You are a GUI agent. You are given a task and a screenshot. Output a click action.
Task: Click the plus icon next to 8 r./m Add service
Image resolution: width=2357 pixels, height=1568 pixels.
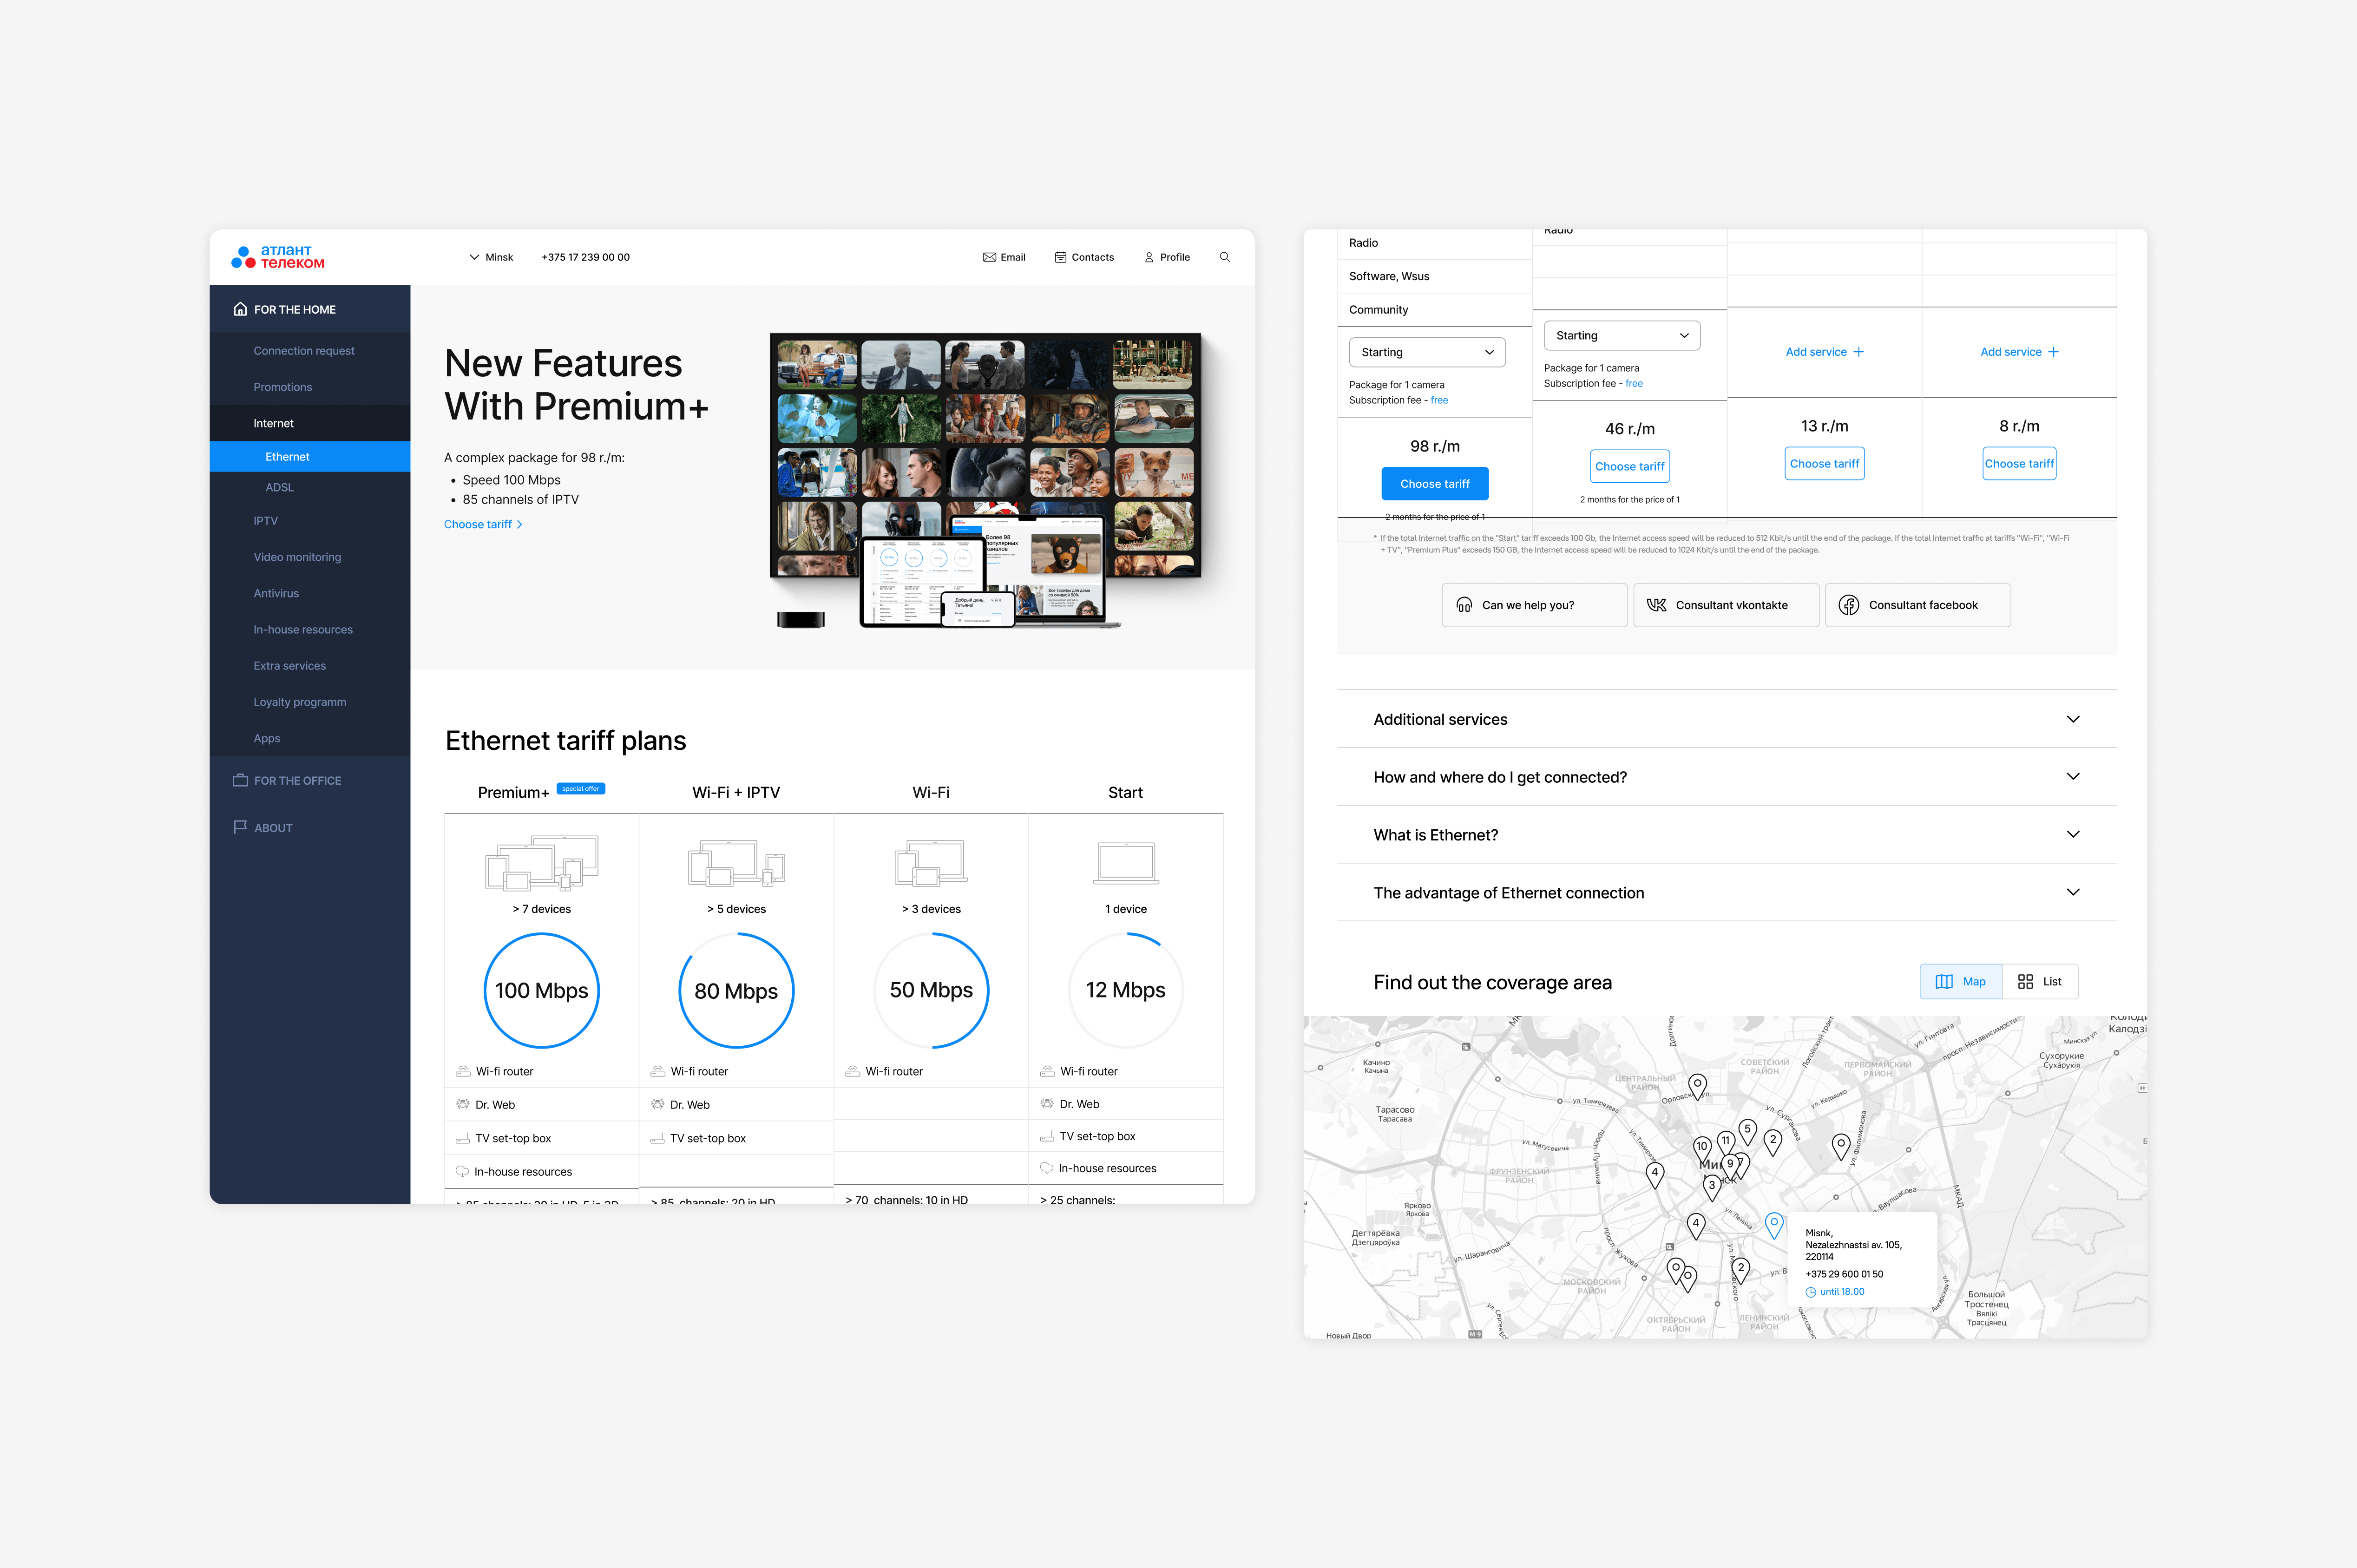pyautogui.click(x=2053, y=352)
